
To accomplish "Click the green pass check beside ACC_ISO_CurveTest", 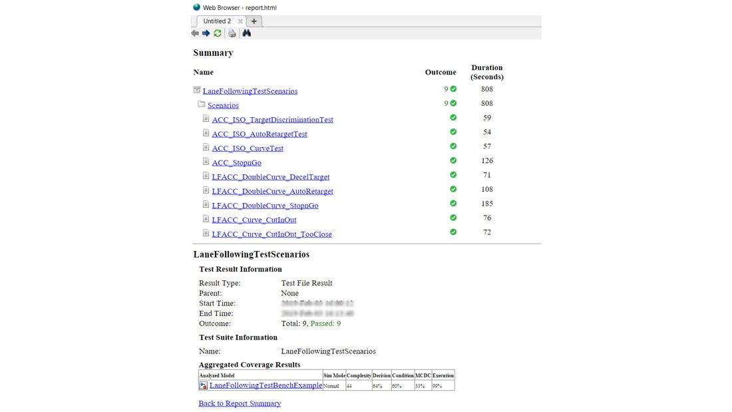I will [453, 146].
